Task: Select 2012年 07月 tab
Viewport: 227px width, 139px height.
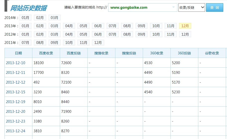Action: coord(112,34)
